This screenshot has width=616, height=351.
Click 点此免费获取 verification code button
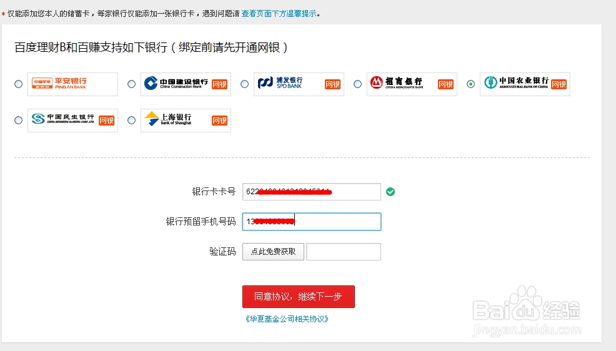pos(274,252)
